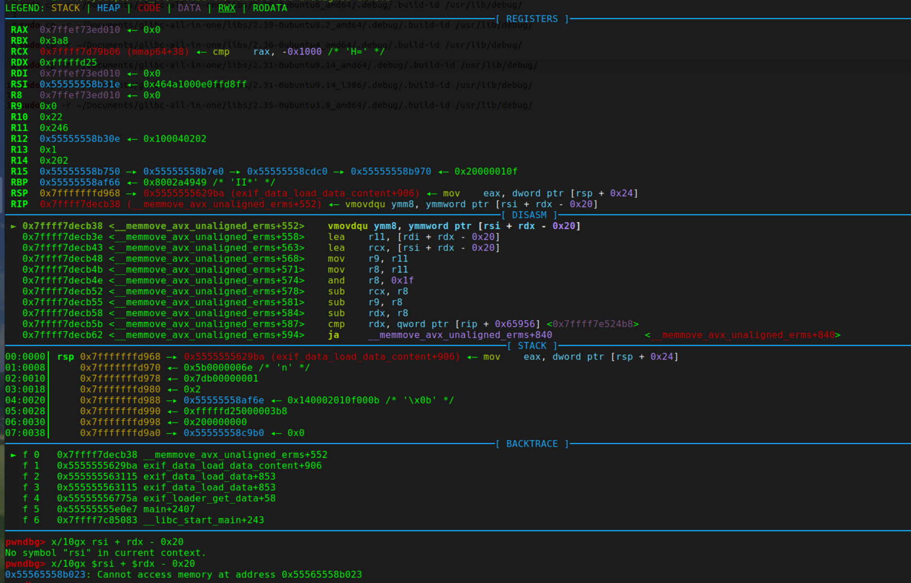Expand the BACKTRACE section header
Screen dimensions: 911x583
532,443
